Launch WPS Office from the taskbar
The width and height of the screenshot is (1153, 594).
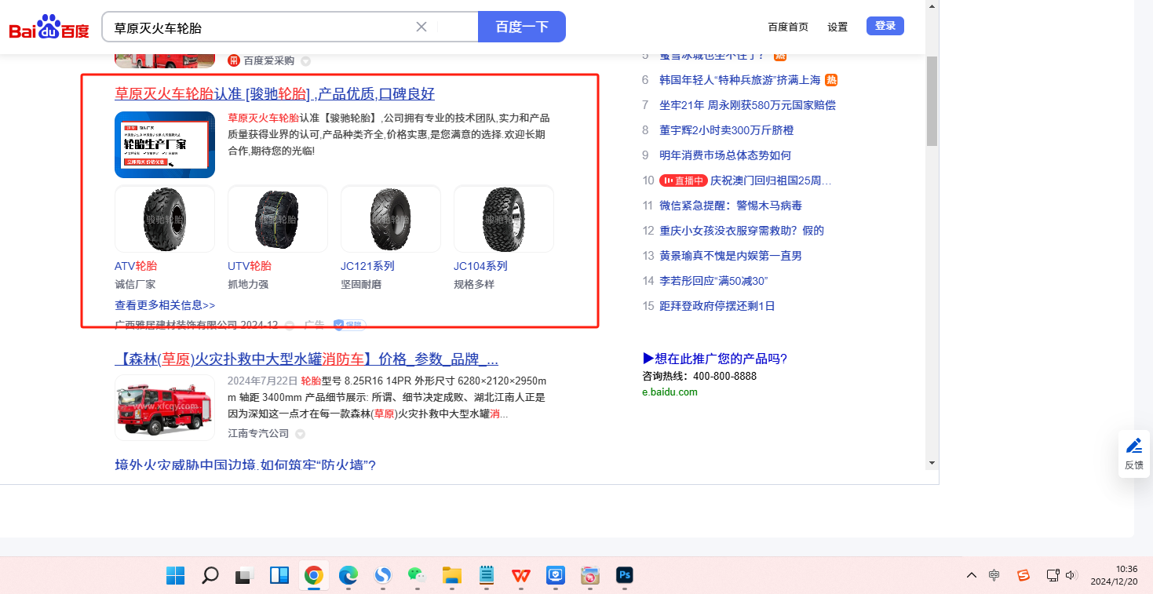(x=521, y=575)
